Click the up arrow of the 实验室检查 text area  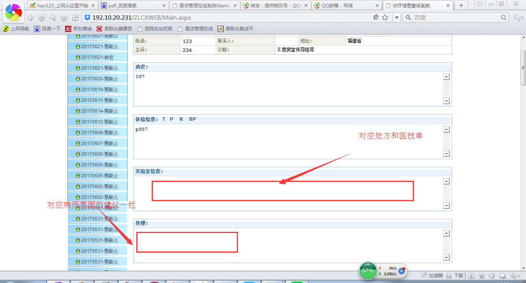click(x=446, y=181)
